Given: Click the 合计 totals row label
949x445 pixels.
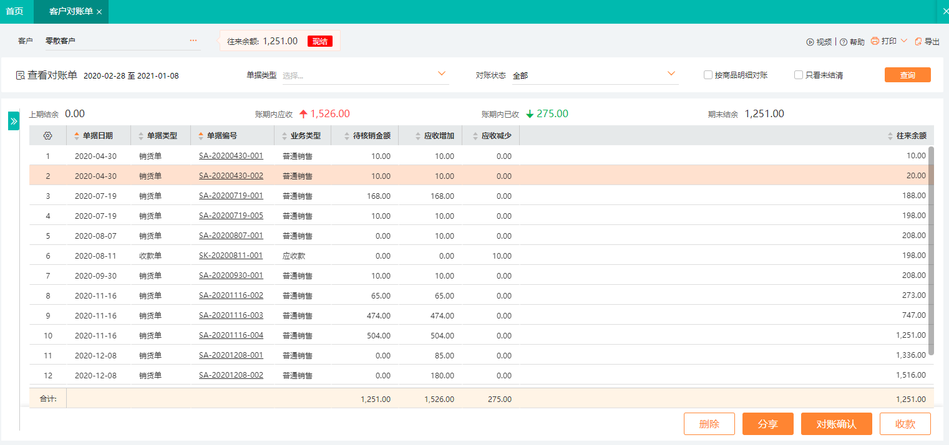Looking at the screenshot, I should [48, 399].
